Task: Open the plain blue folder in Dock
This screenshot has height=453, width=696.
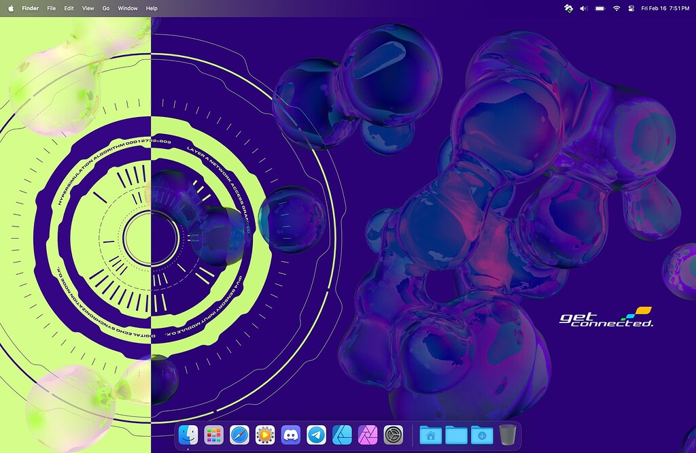Action: (456, 435)
